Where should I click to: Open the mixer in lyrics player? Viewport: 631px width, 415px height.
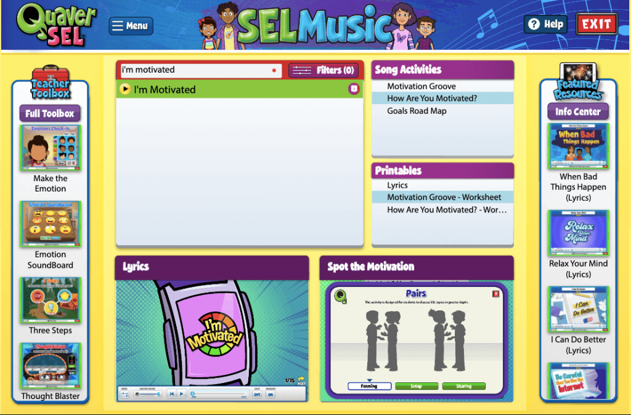124,394
